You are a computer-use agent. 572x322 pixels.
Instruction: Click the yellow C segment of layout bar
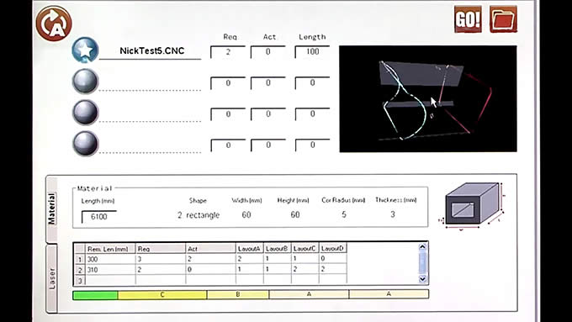(x=162, y=294)
